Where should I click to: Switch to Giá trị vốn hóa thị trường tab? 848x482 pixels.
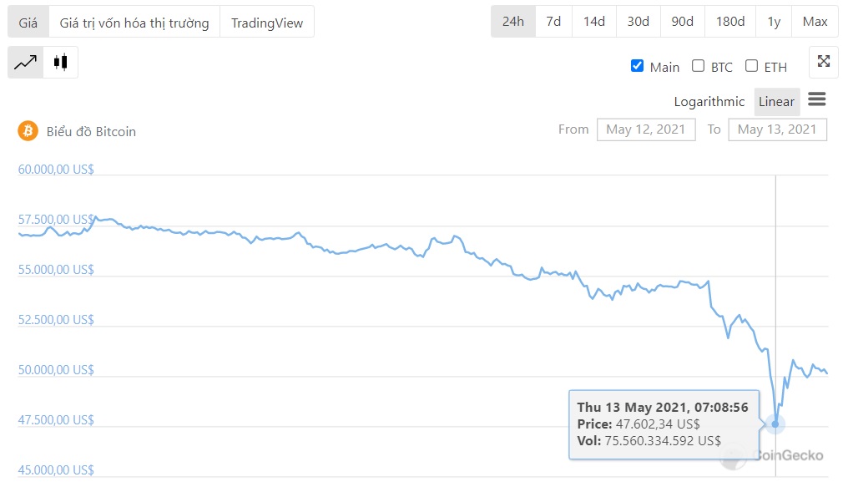[134, 23]
